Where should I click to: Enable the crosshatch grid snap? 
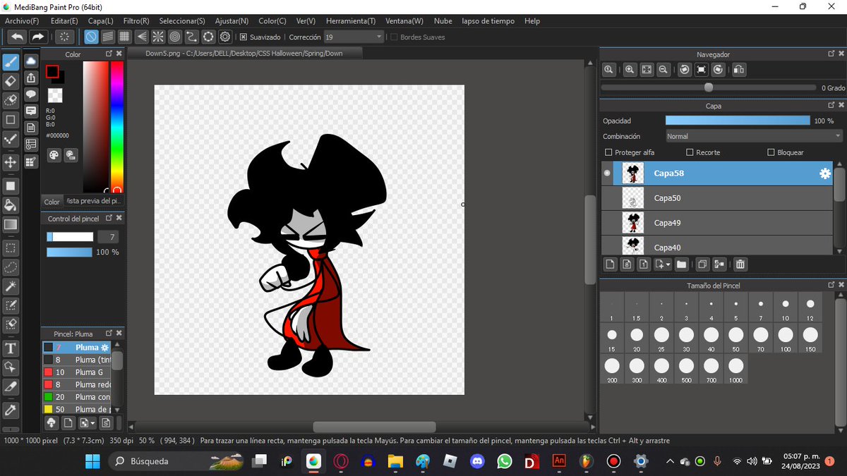pyautogui.click(x=124, y=37)
